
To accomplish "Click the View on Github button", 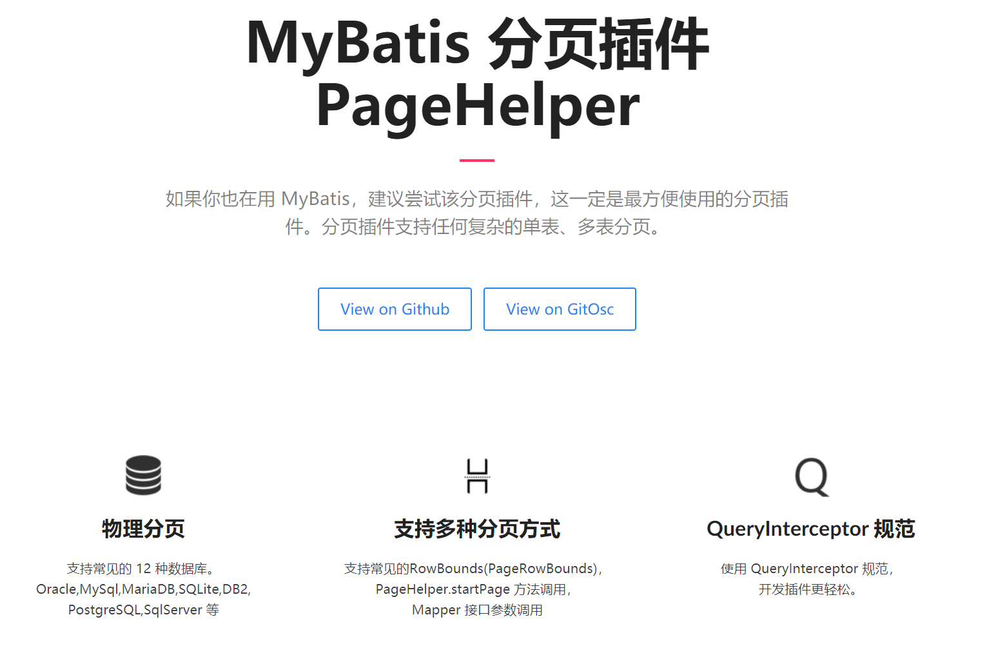I will click(x=395, y=309).
